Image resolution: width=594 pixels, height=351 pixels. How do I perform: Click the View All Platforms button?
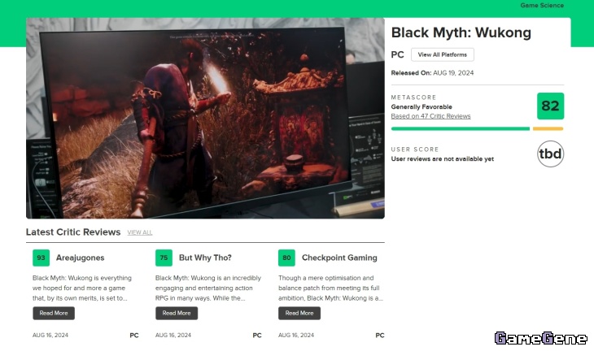[x=442, y=55]
